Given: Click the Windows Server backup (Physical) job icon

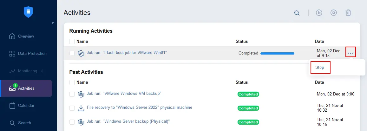Looking at the screenshot, I should point(81,122).
